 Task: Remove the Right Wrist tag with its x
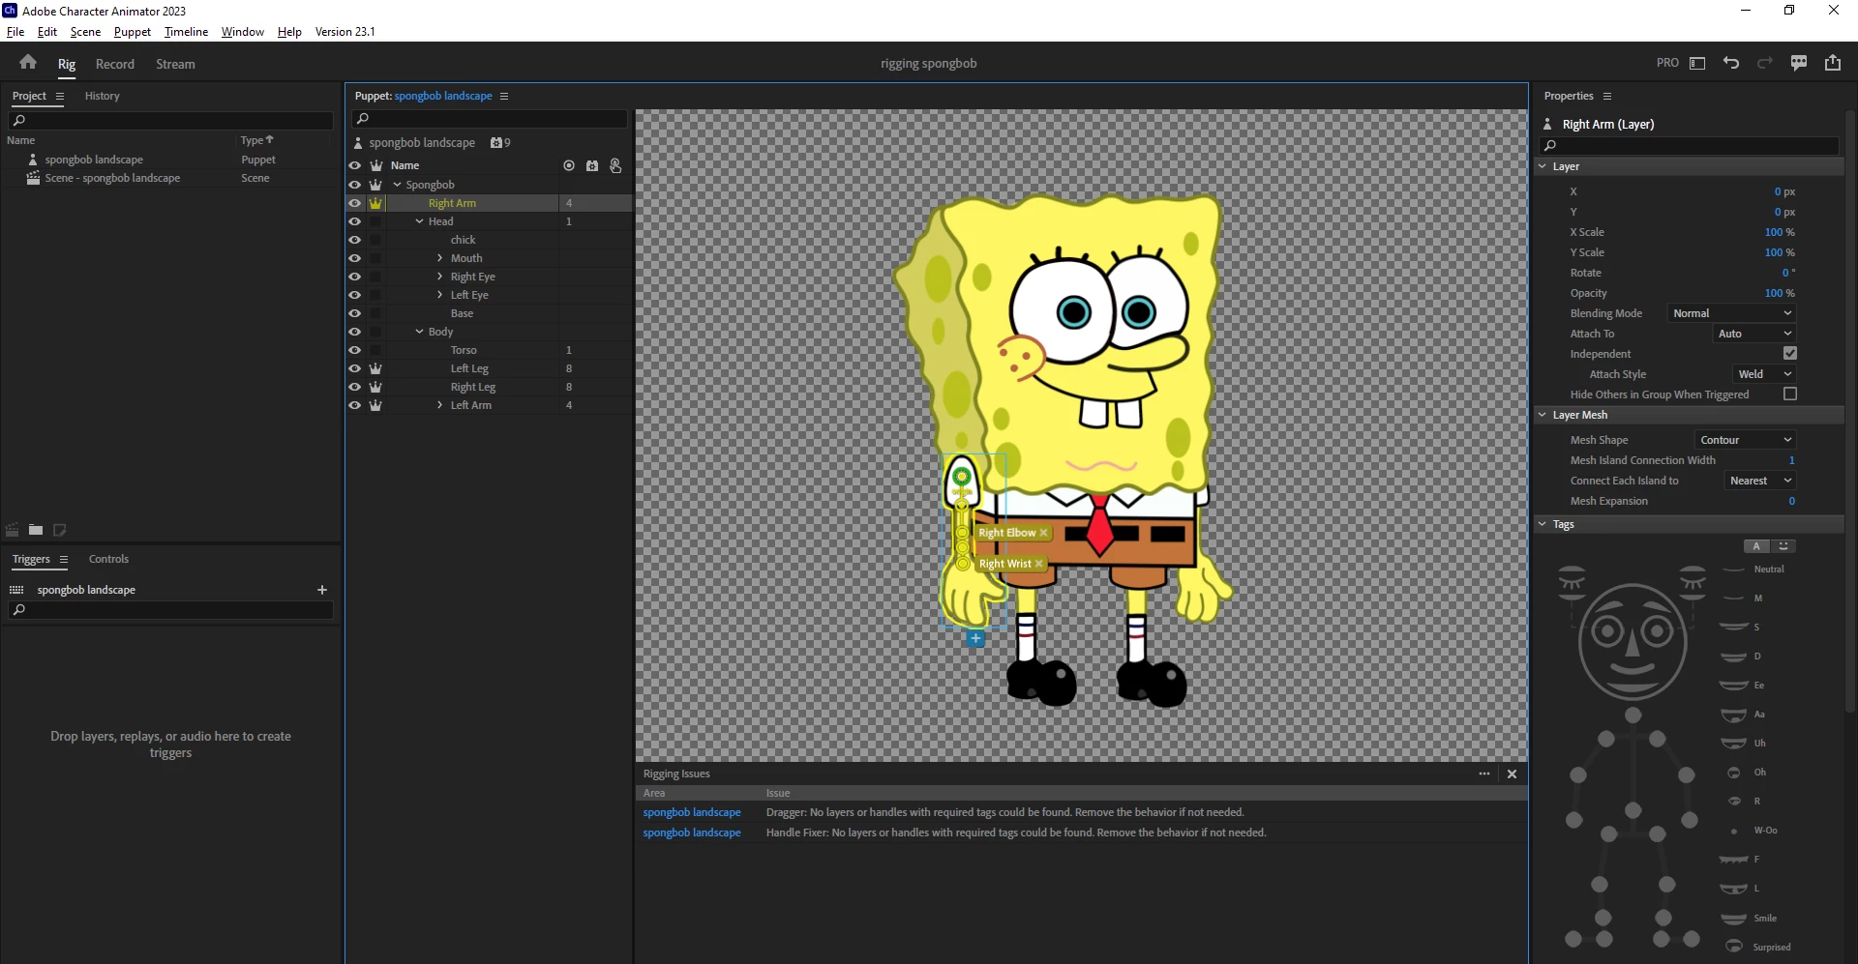(x=1038, y=564)
